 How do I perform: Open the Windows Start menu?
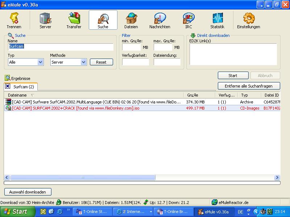(17, 212)
